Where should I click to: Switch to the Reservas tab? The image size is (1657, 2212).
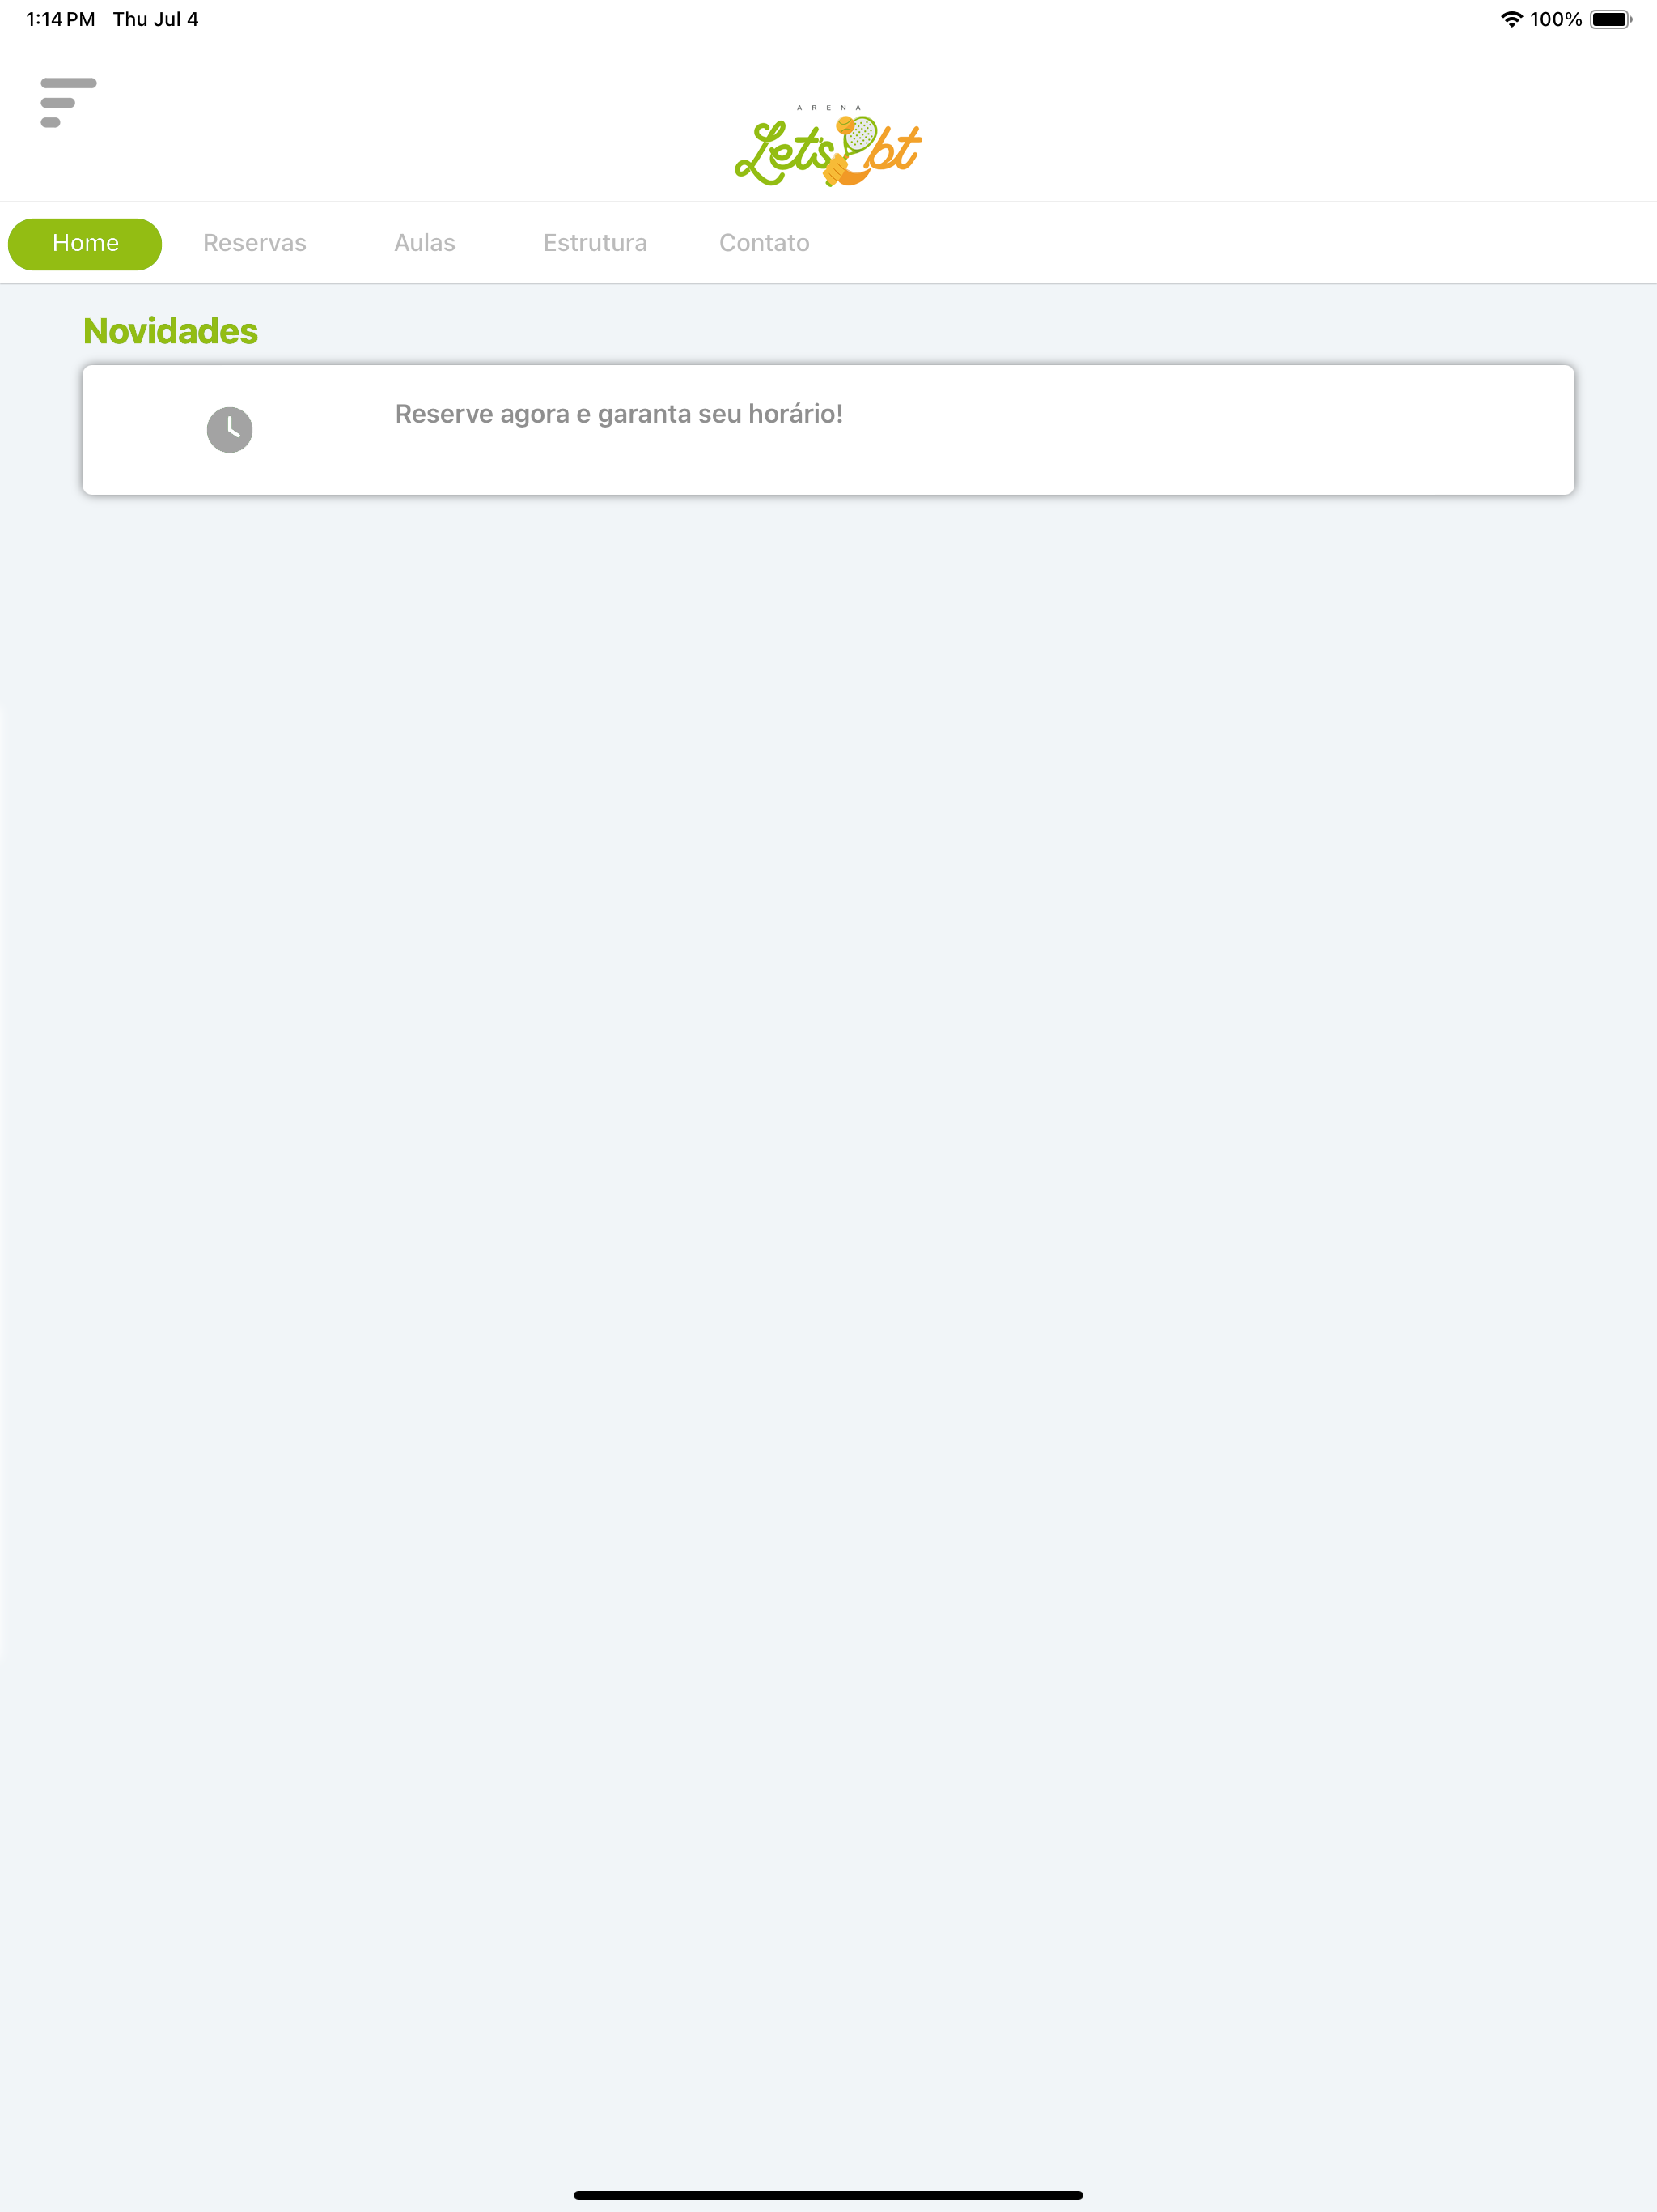pyautogui.click(x=255, y=243)
